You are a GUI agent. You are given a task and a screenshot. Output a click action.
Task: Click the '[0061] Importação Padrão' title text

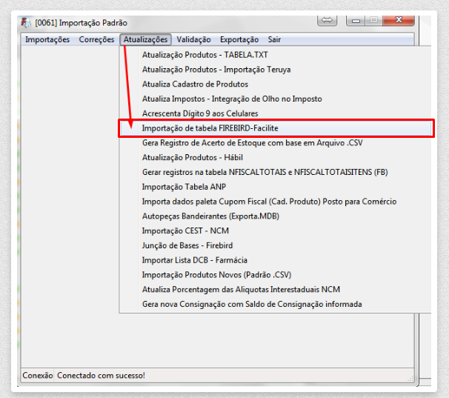(81, 23)
